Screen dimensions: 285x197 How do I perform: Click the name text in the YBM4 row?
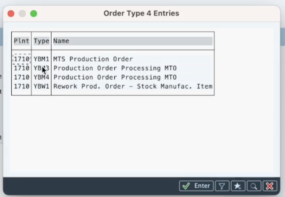coord(115,77)
